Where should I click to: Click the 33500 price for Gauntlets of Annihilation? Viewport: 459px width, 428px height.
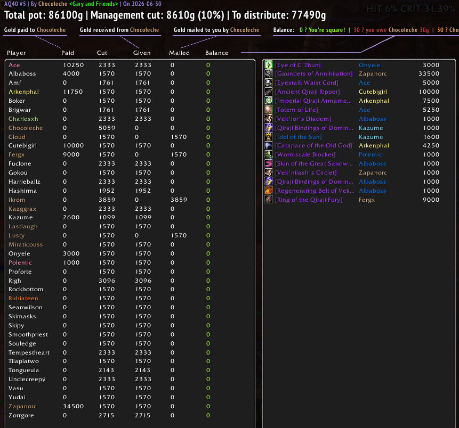tap(429, 73)
